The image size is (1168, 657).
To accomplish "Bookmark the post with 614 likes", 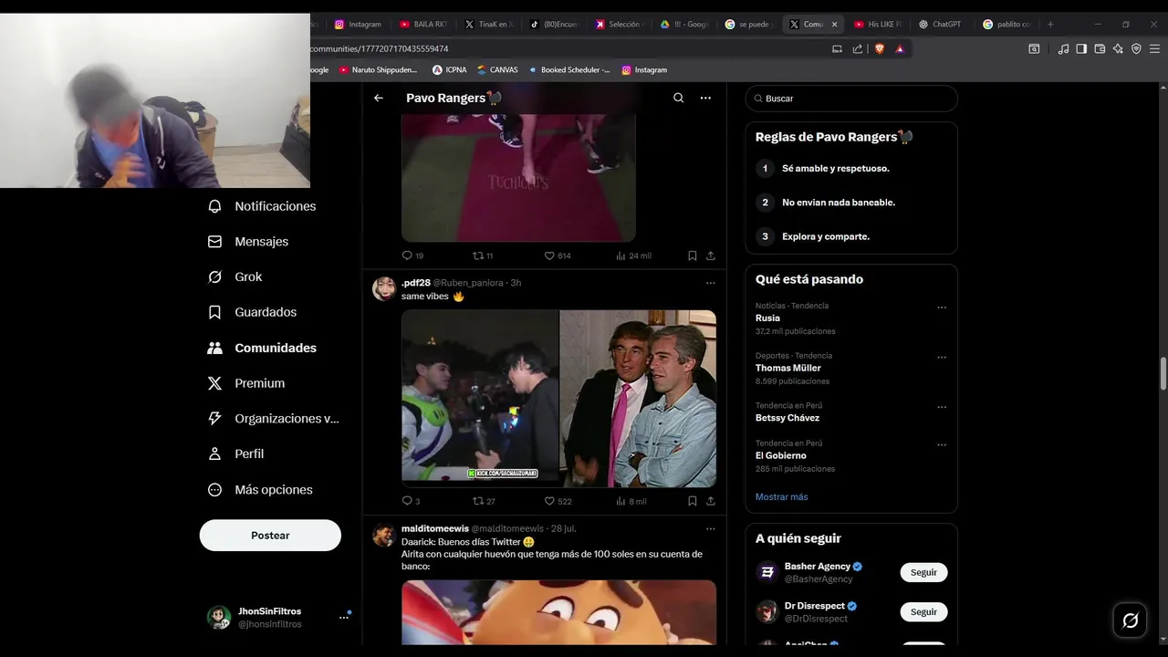I will point(693,255).
